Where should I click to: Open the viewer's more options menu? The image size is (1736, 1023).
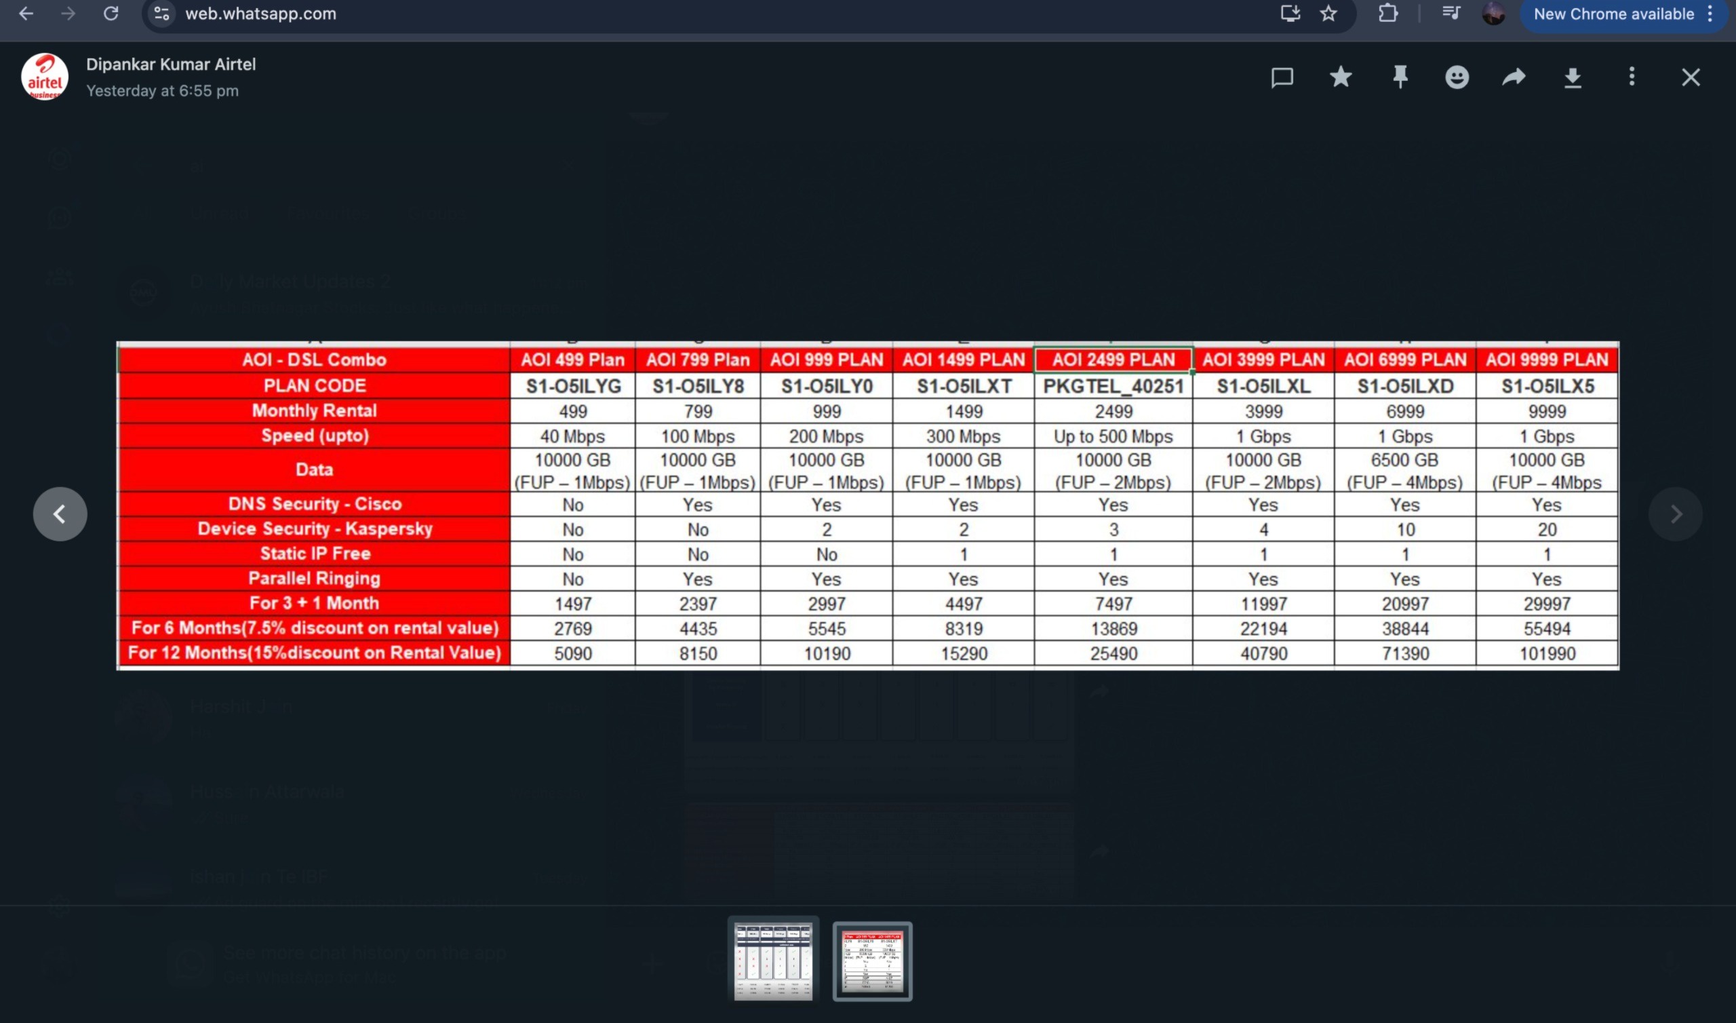click(1632, 77)
